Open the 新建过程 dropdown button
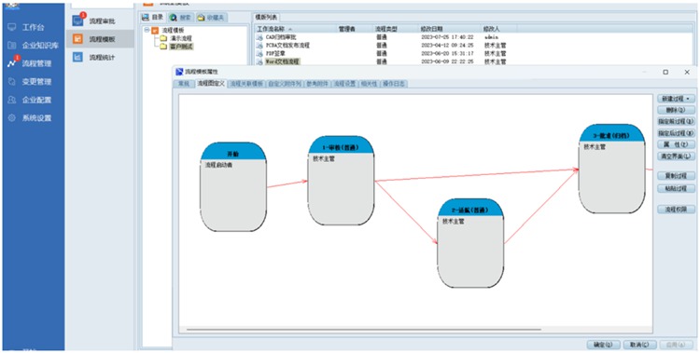The image size is (700, 353). point(677,99)
